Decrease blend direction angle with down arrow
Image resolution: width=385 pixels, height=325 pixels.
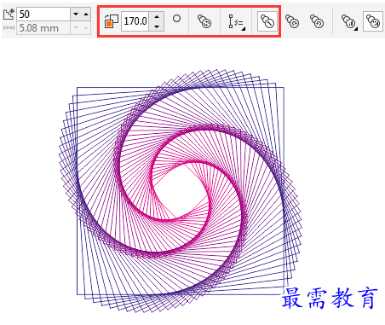coord(157,26)
